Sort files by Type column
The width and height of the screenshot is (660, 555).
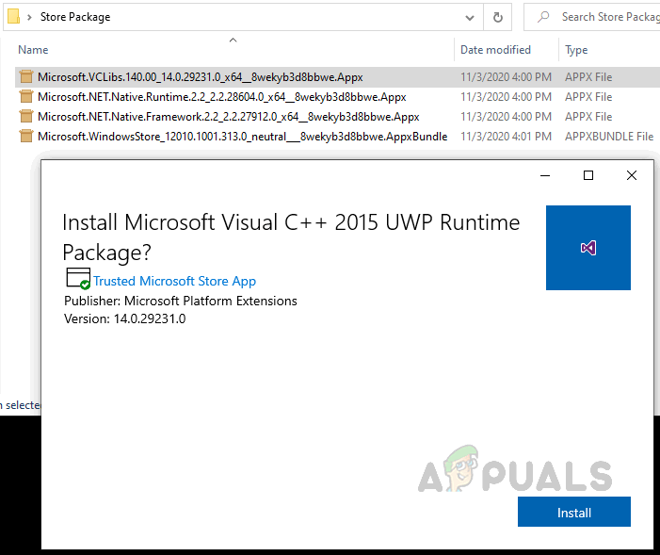click(x=576, y=50)
